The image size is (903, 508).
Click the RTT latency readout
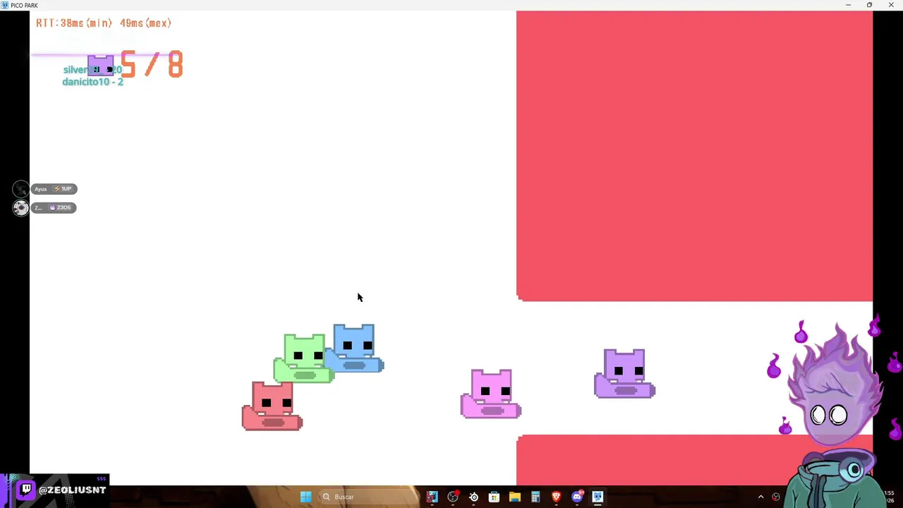104,23
